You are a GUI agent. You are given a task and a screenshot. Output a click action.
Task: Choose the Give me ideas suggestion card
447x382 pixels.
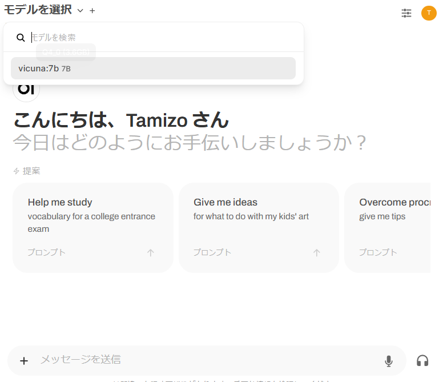tap(259, 228)
